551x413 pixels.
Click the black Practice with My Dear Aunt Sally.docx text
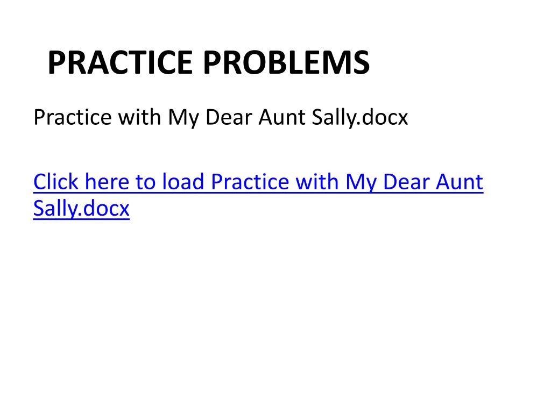click(221, 117)
